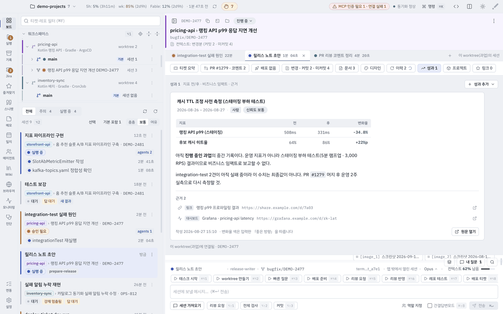This screenshot has width=503, height=314.
Task: Open Wiki from the left sidebar
Action: coord(9,171)
